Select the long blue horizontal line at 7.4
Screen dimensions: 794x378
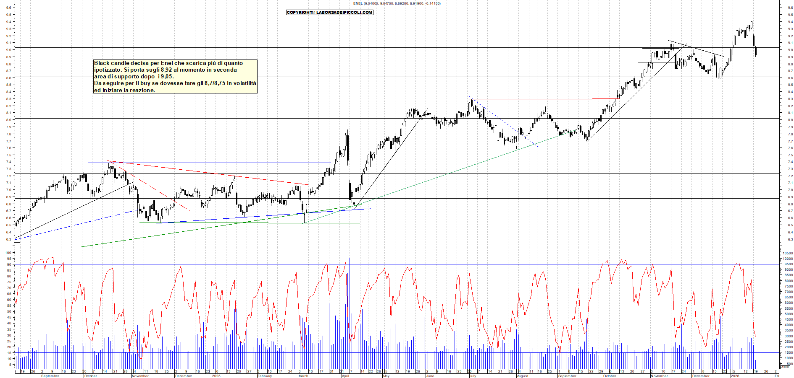pyautogui.click(x=210, y=163)
